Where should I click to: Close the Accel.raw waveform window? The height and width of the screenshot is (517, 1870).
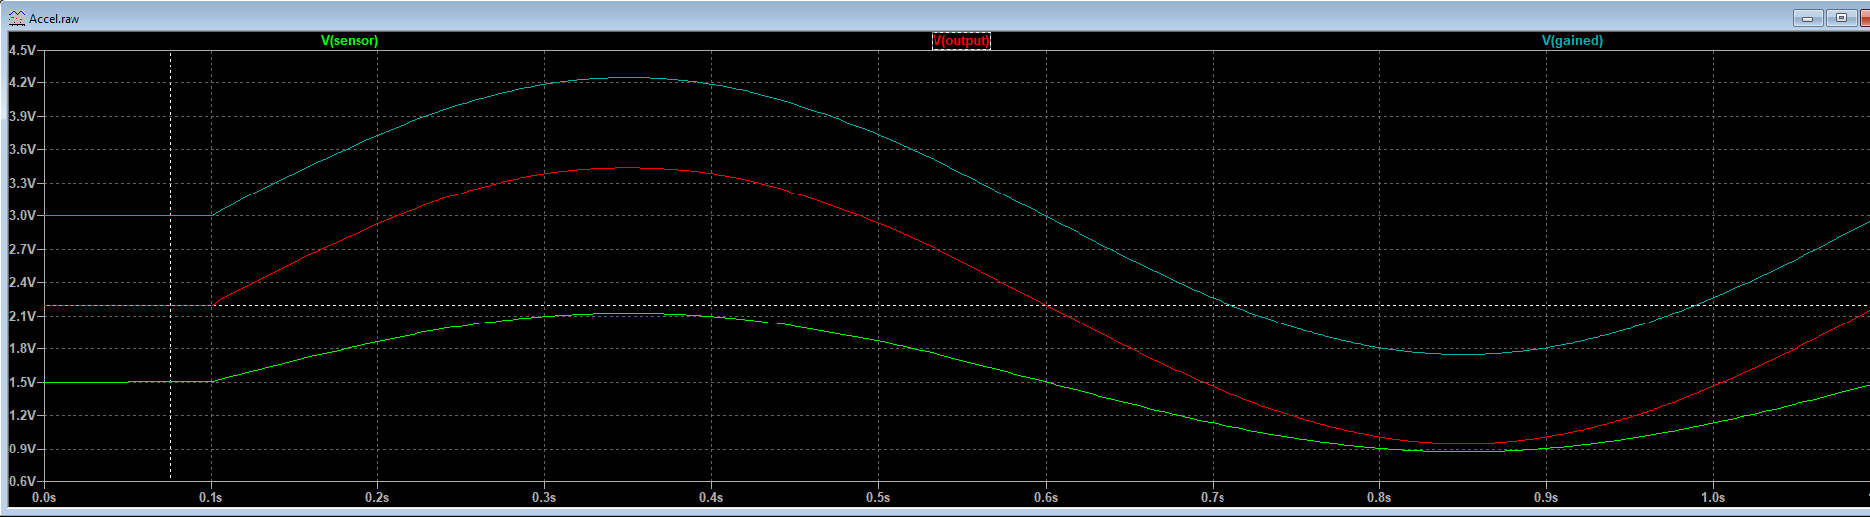point(1864,18)
